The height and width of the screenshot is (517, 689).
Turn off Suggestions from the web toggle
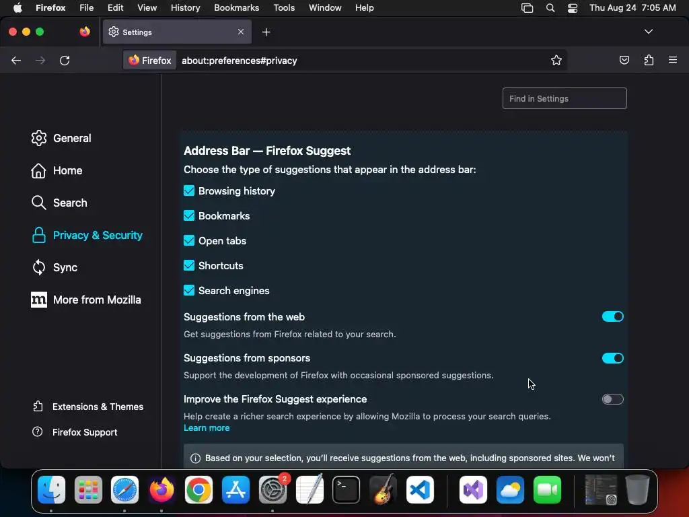click(x=612, y=316)
